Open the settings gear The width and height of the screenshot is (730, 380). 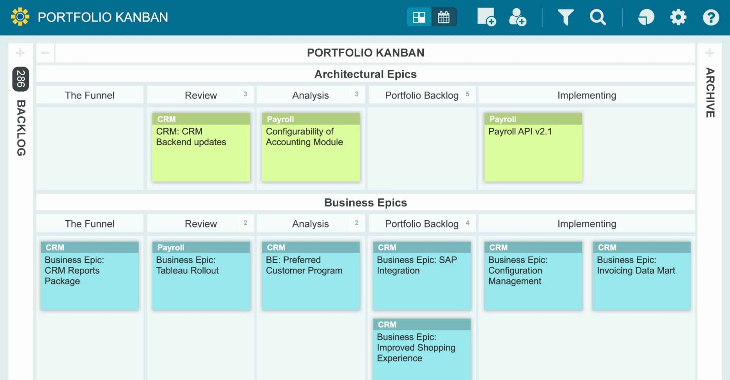678,17
